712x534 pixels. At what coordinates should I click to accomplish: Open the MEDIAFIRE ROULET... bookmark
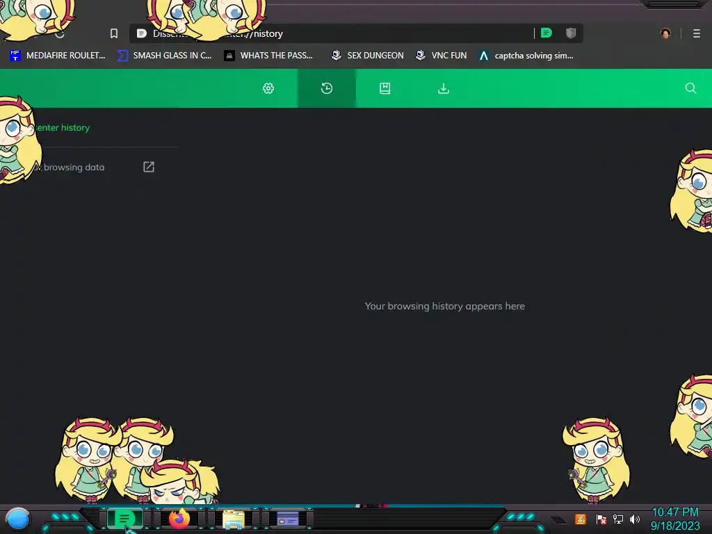point(57,56)
